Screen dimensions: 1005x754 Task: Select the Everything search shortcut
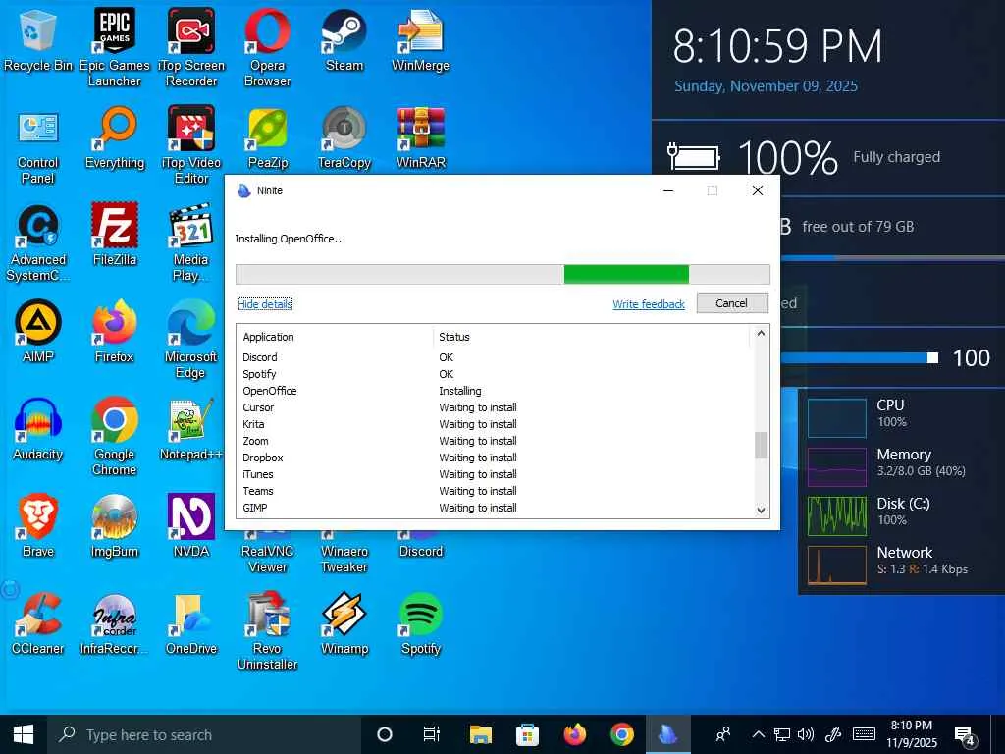click(115, 137)
